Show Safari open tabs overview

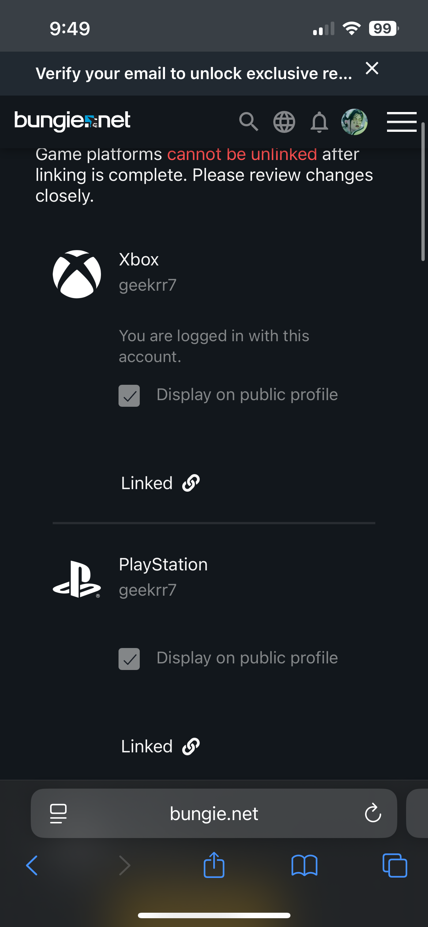(395, 865)
